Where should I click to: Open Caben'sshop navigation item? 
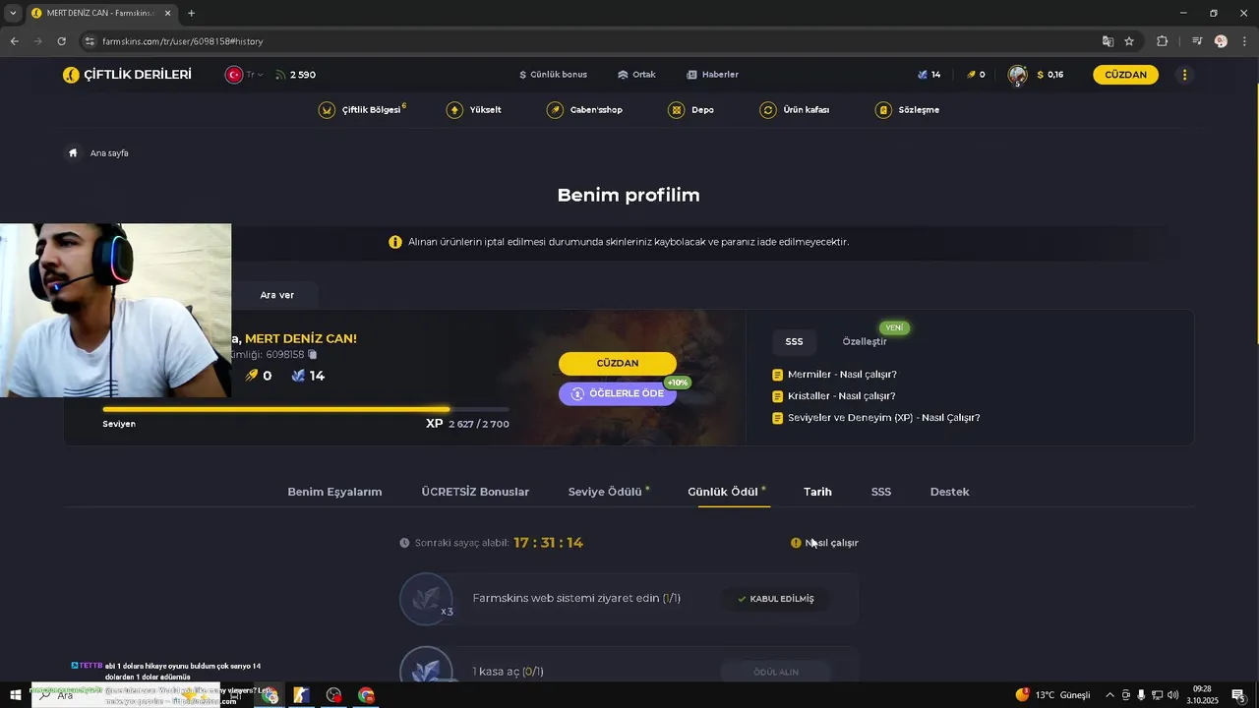(584, 110)
